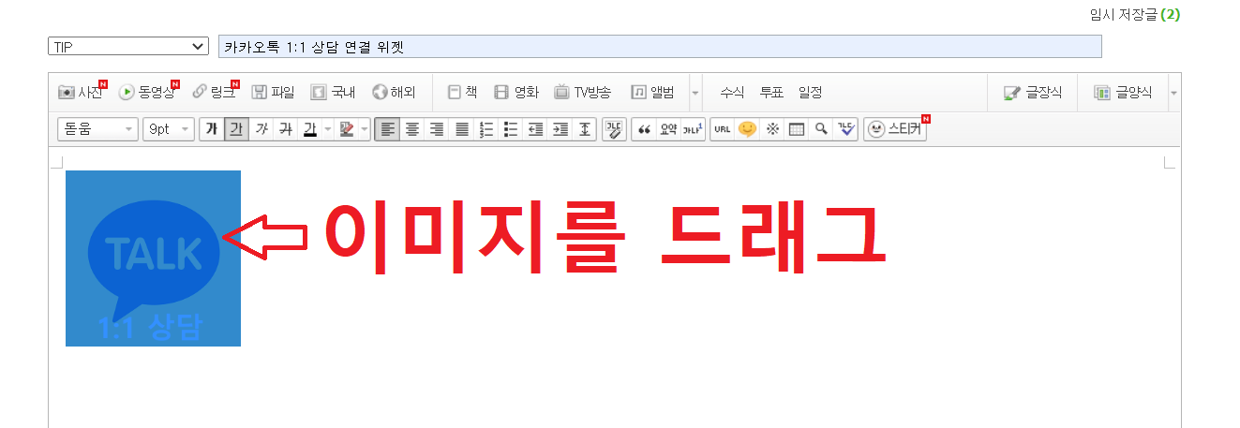Add a music album with 앨범
The width and height of the screenshot is (1240, 428).
(x=652, y=92)
